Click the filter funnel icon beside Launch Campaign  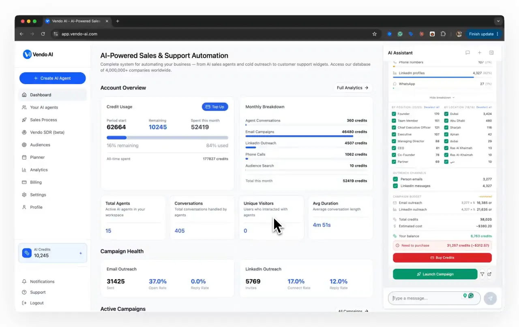(x=482, y=274)
